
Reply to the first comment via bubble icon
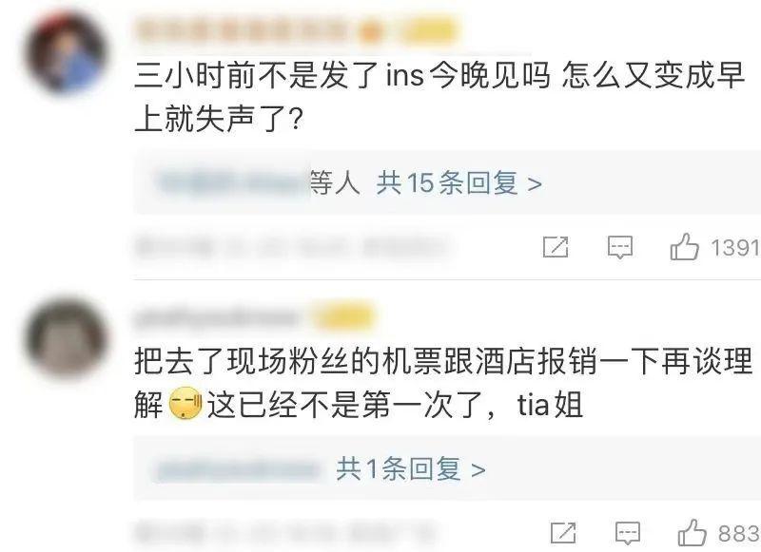620,247
